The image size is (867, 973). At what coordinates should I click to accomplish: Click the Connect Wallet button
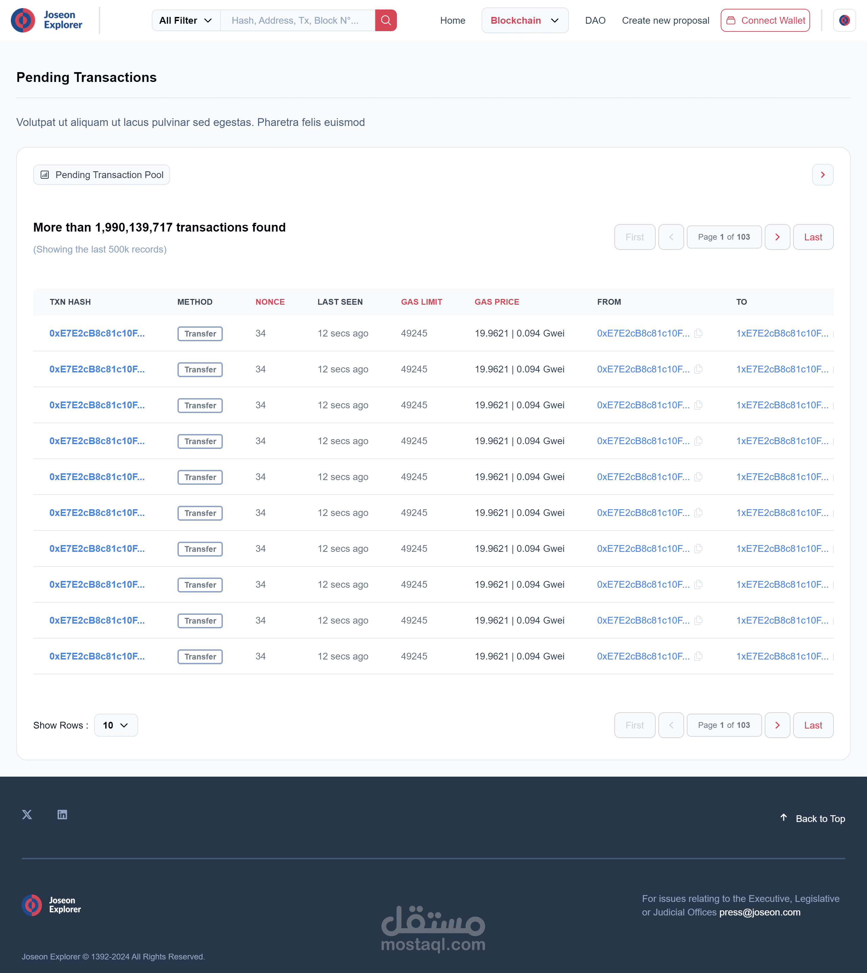click(765, 20)
